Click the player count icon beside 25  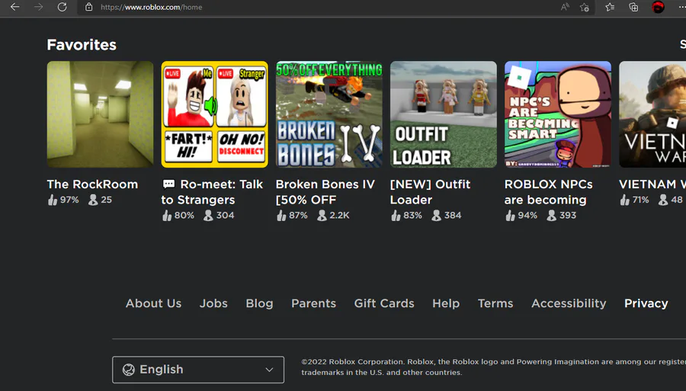(x=93, y=200)
